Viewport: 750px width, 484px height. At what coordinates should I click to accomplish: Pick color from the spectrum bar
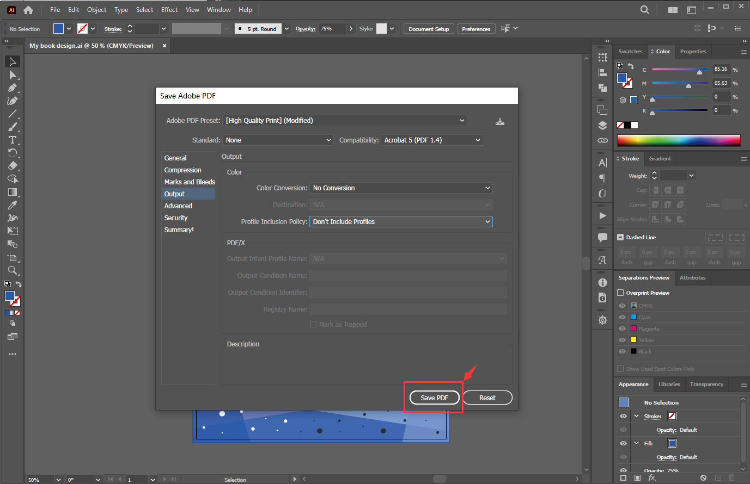tap(679, 140)
